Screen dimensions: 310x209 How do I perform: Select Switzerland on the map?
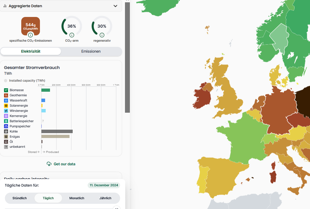269,139
